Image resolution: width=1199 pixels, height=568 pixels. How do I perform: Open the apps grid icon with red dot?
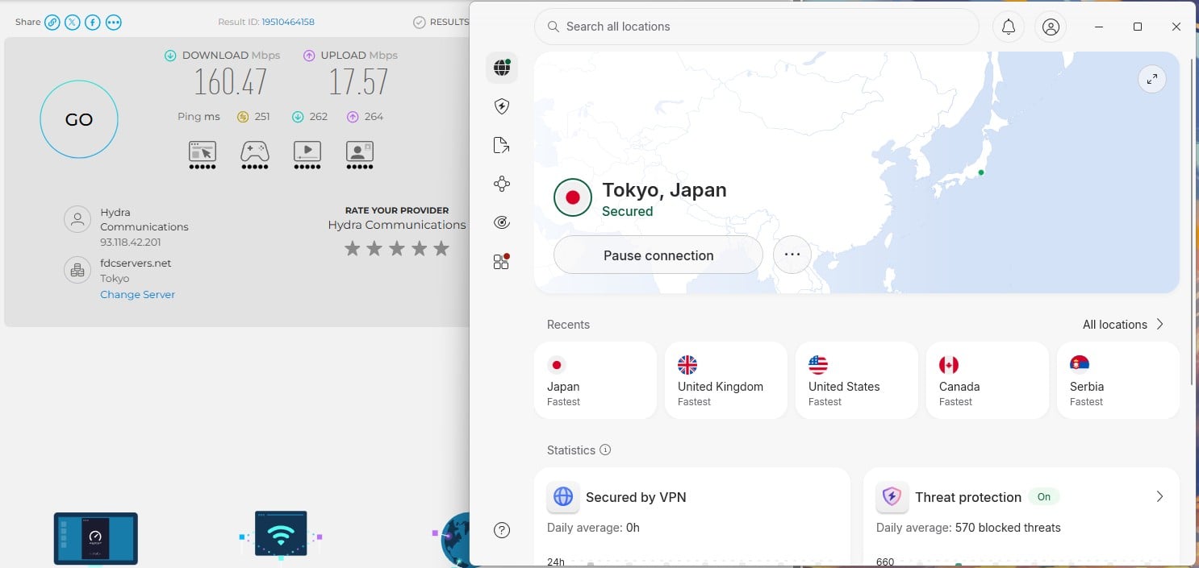click(502, 261)
